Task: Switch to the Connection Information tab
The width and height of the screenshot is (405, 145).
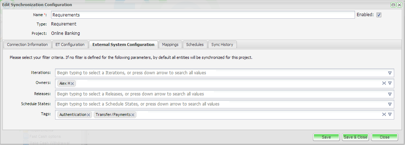Action: (27, 45)
